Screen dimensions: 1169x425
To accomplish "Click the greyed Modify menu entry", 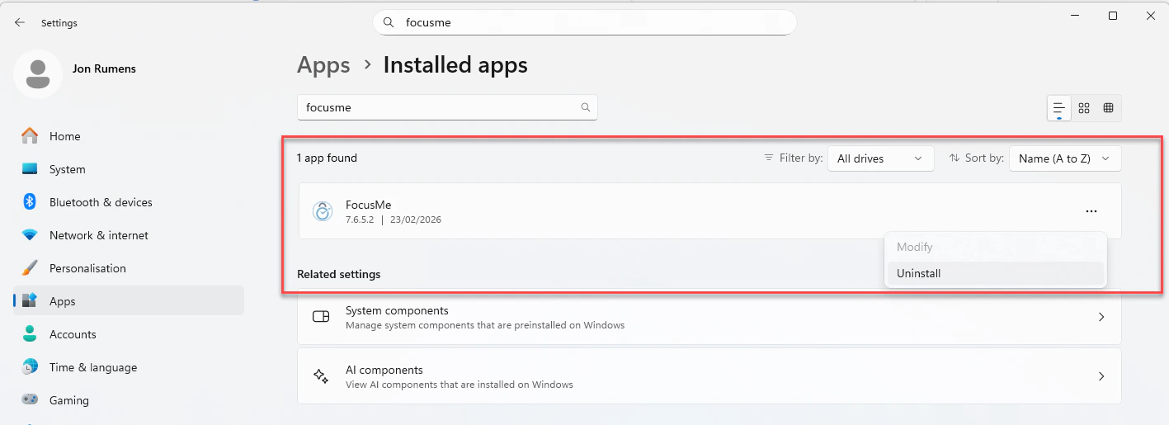I will click(x=995, y=247).
